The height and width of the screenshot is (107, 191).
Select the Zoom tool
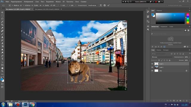pos(2,71)
